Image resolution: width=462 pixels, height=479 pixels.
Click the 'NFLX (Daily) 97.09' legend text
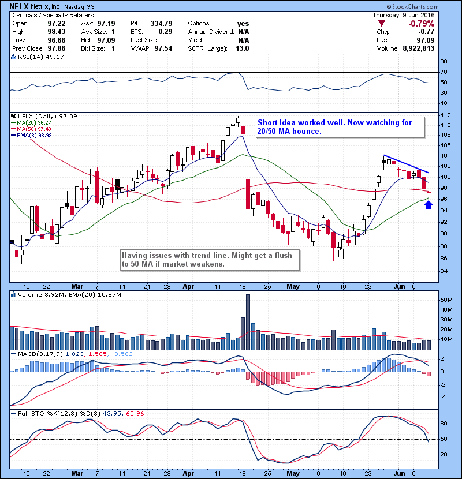coord(47,116)
